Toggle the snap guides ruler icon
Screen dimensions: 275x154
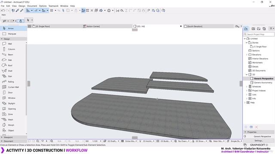click(x=28, y=10)
